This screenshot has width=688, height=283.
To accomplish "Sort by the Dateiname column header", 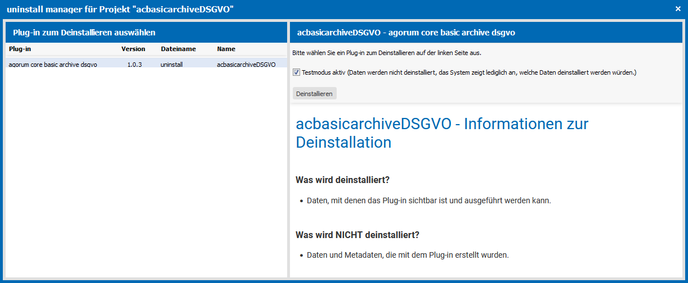I will (x=178, y=49).
